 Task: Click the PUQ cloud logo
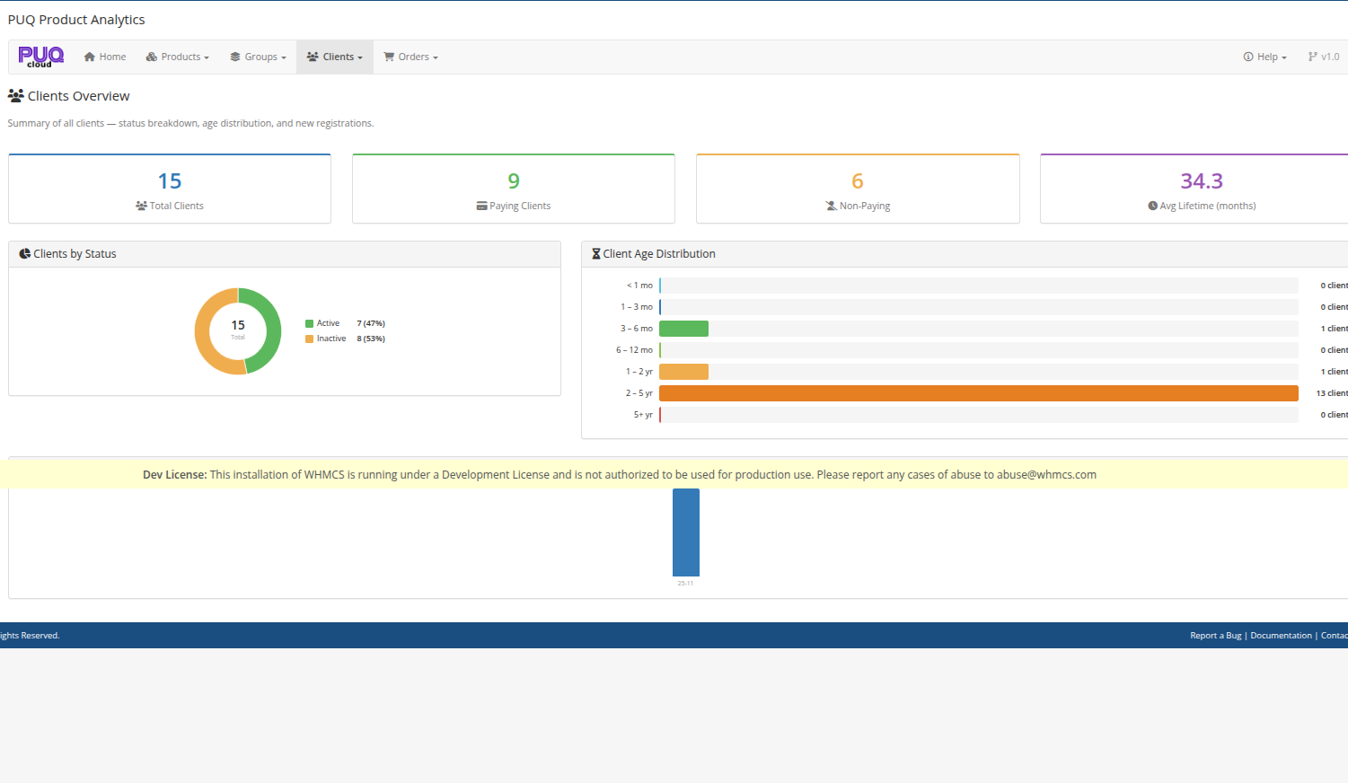[40, 56]
